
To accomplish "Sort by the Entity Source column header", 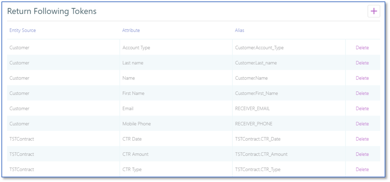I will click(23, 31).
